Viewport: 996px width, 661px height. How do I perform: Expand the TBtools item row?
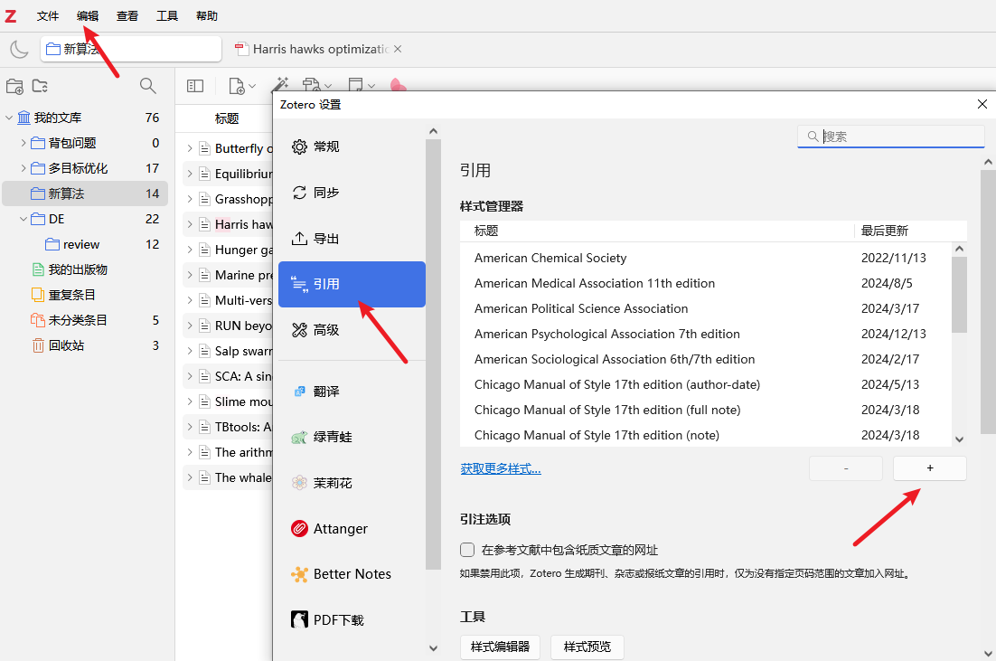(189, 427)
